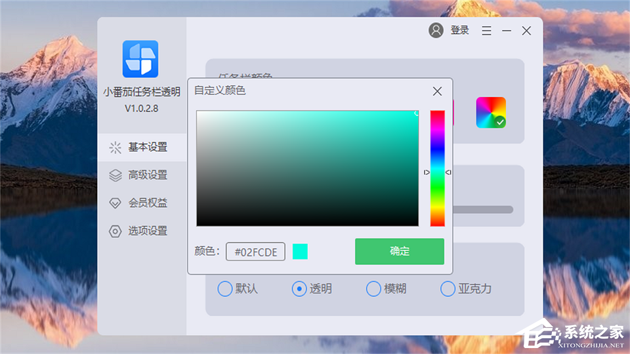Open the hamburger menu icon
Screen dimensions: 630x354
[486, 31]
